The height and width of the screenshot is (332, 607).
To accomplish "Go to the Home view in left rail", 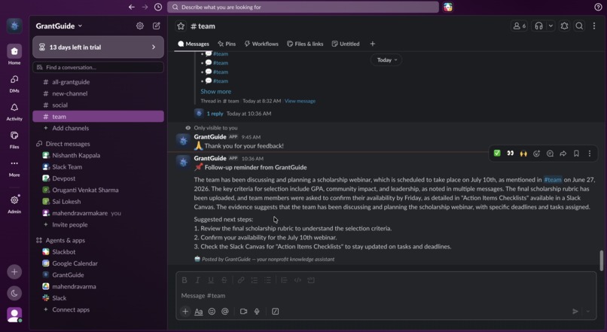I will pos(14,54).
